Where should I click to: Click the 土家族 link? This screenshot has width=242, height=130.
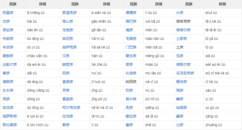pyautogui.click(x=182, y=39)
